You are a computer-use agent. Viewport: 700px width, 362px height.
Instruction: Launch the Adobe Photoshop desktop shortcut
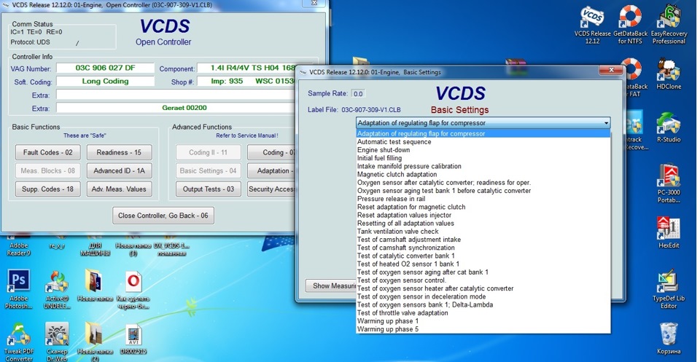19,289
